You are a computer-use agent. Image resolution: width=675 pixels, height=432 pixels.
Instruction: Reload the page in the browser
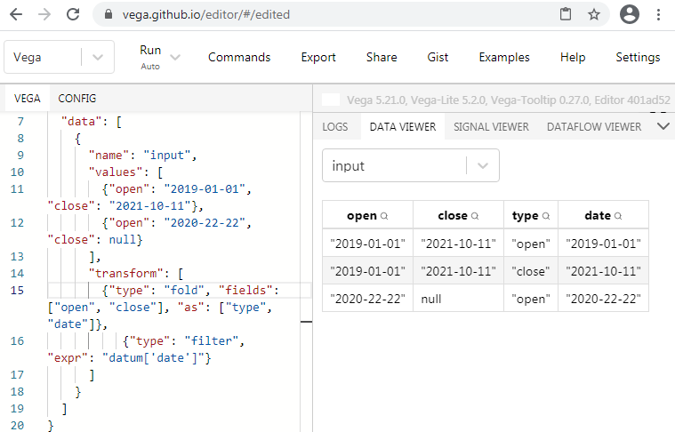pyautogui.click(x=73, y=15)
